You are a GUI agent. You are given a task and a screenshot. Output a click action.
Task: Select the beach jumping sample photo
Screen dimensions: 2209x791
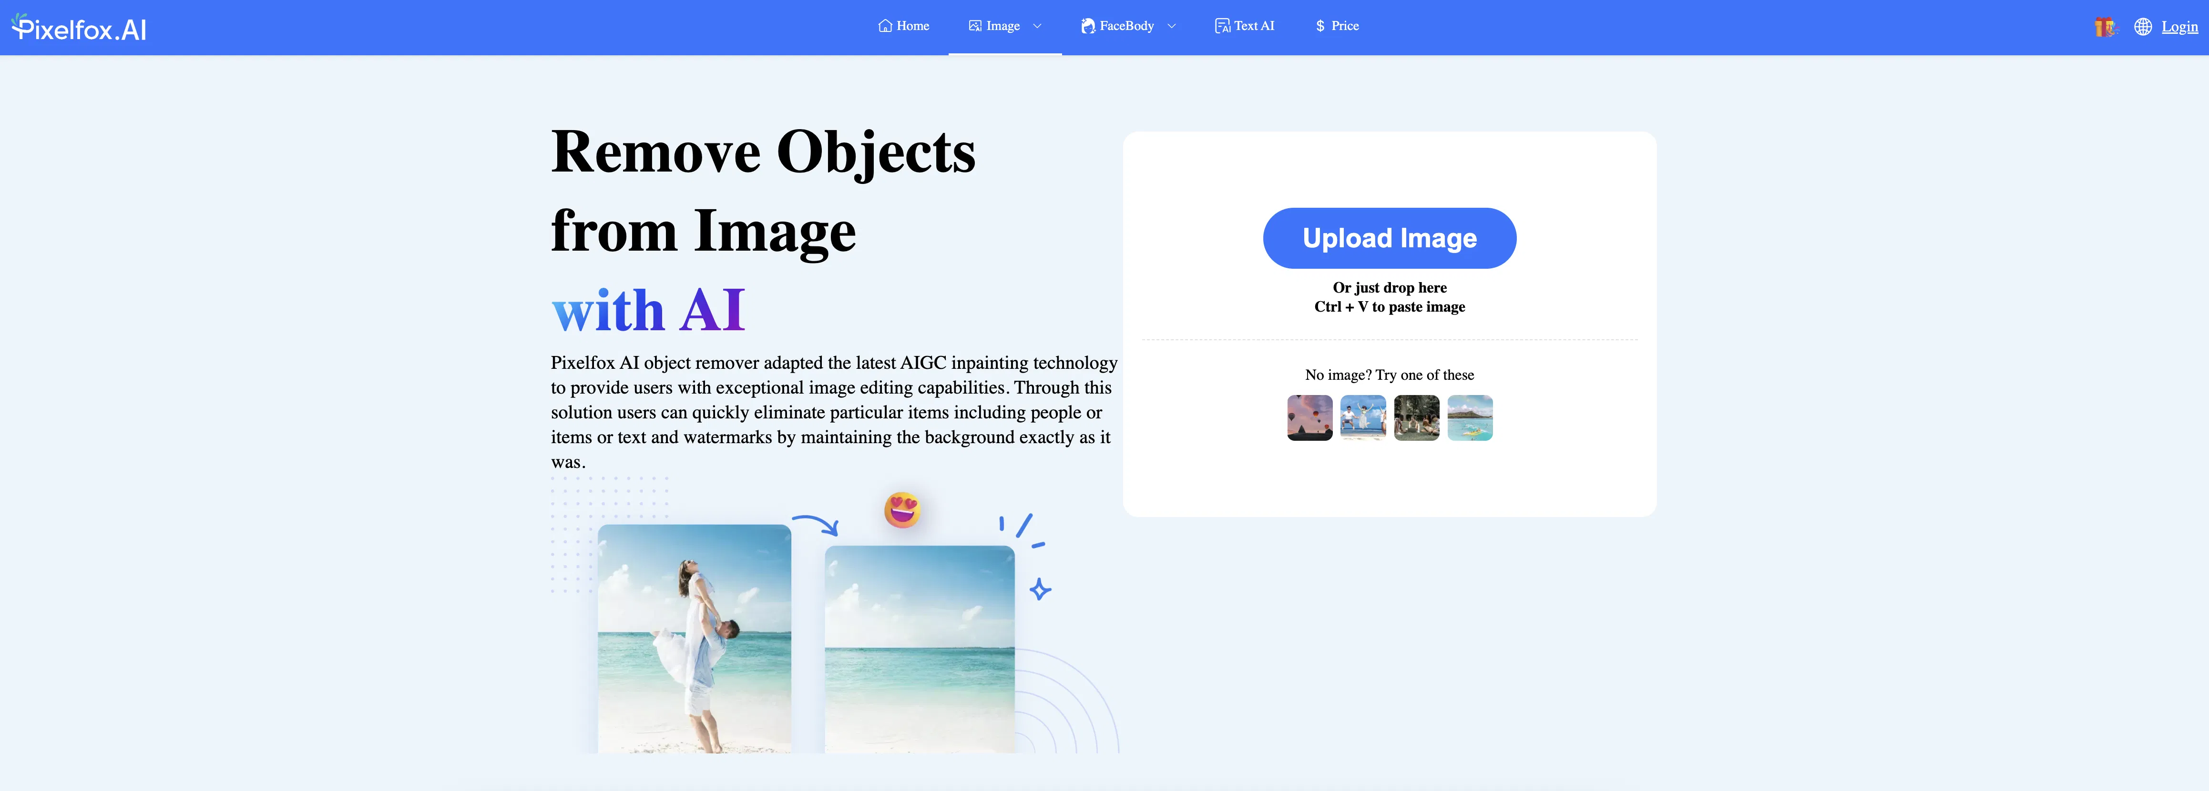click(1362, 417)
